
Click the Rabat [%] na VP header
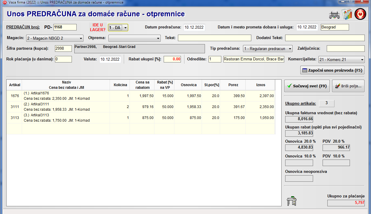[165, 85]
